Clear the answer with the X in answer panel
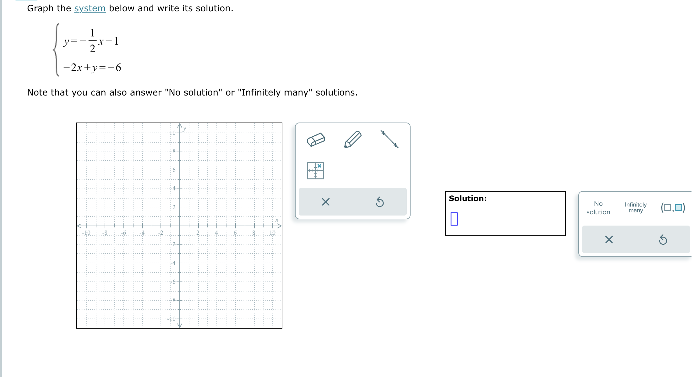The height and width of the screenshot is (377, 692). (609, 239)
